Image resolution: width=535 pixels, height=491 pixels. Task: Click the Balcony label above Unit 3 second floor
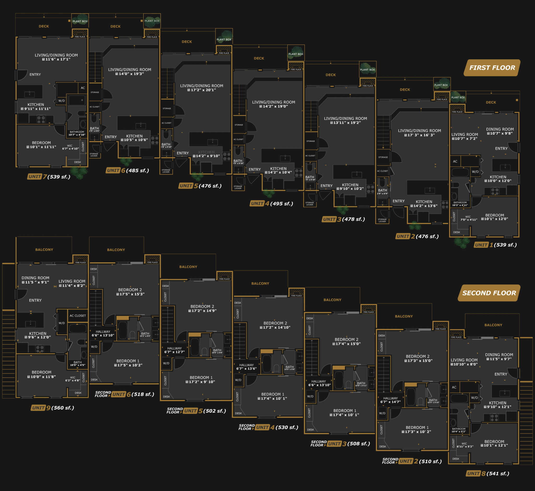point(332,300)
